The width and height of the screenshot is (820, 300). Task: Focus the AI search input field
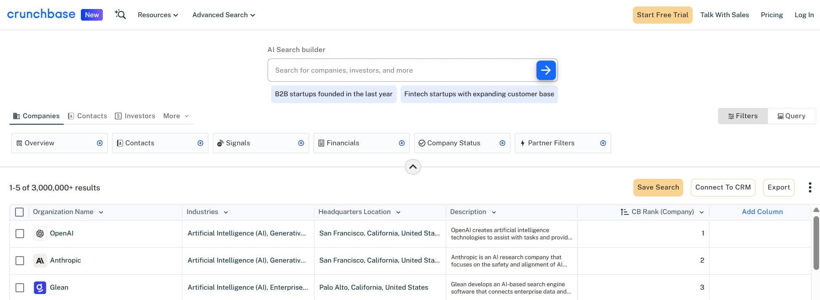(402, 70)
